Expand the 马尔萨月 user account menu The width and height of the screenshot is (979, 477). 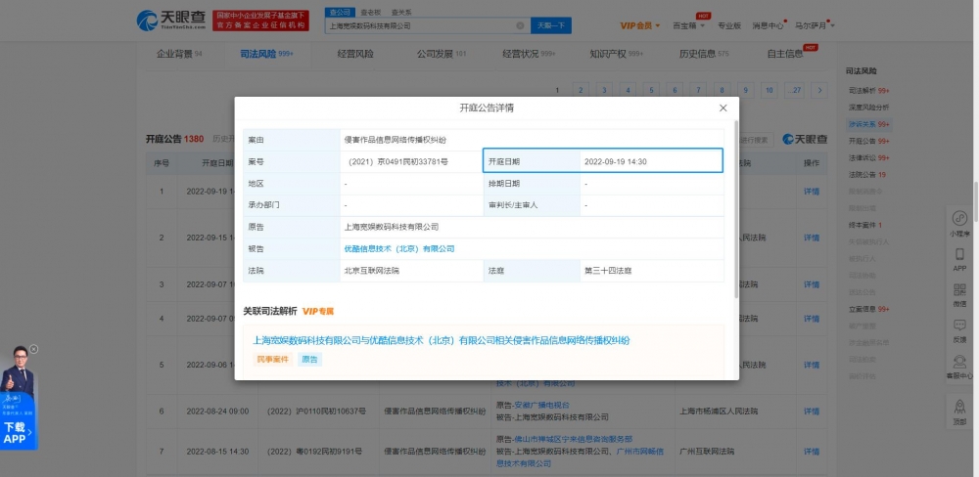[815, 25]
